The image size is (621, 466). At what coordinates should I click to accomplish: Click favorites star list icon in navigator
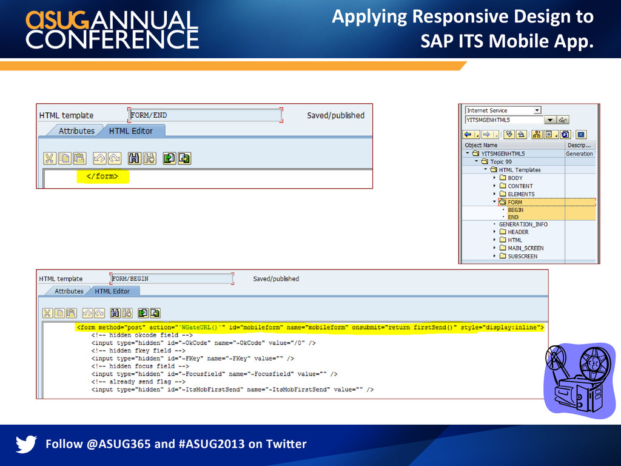pyautogui.click(x=548, y=134)
